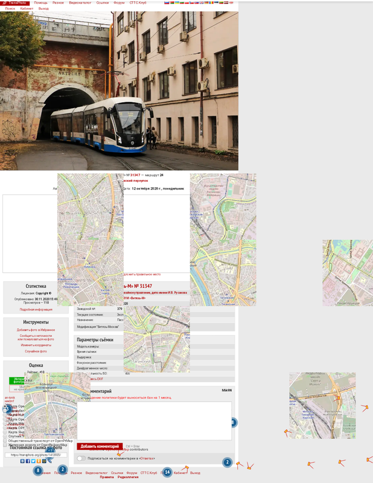Share the photo via VK icon
The image size is (373, 483).
click(x=22, y=461)
